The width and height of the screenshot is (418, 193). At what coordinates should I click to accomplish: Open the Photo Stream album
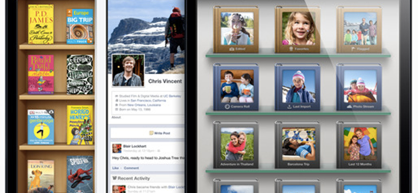tap(359, 87)
